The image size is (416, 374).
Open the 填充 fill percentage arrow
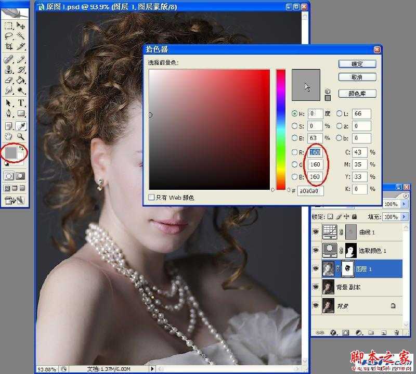[x=404, y=216]
